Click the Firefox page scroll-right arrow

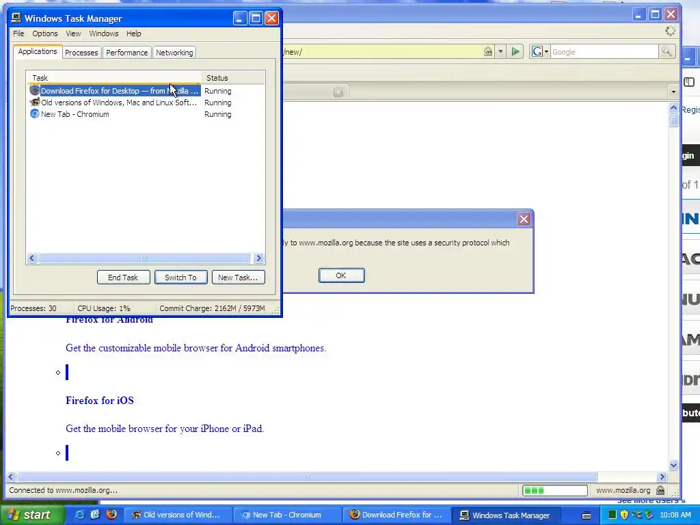tap(662, 476)
